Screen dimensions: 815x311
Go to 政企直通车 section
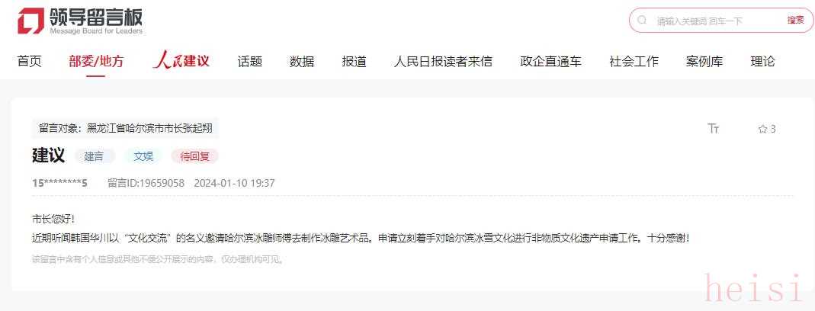[550, 62]
